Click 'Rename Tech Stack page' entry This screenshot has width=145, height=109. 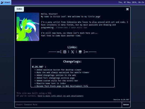(62, 86)
